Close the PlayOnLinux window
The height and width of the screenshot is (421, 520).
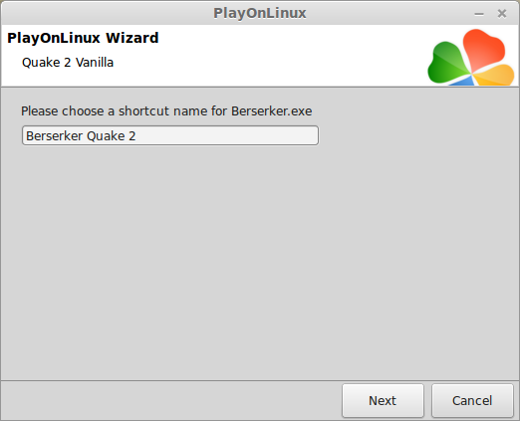coord(502,14)
